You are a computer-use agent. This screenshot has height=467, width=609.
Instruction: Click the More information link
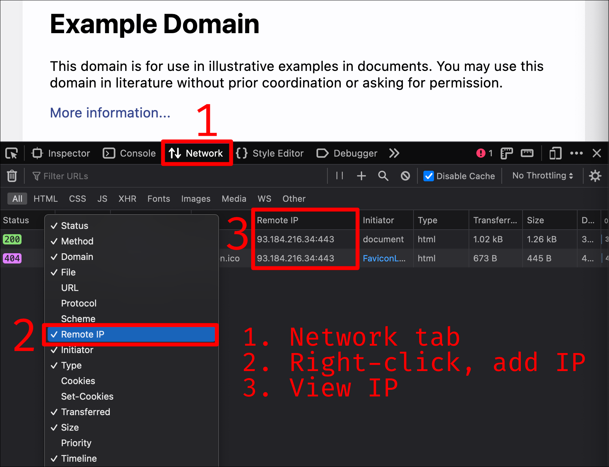click(x=110, y=113)
